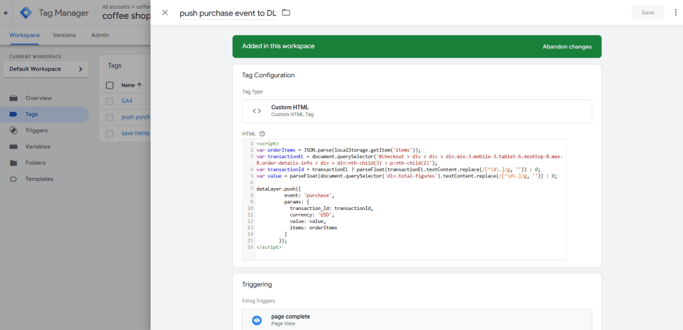Select the Custom HTML tag type row

tap(417, 111)
